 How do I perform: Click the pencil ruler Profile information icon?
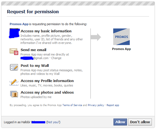[14, 82]
